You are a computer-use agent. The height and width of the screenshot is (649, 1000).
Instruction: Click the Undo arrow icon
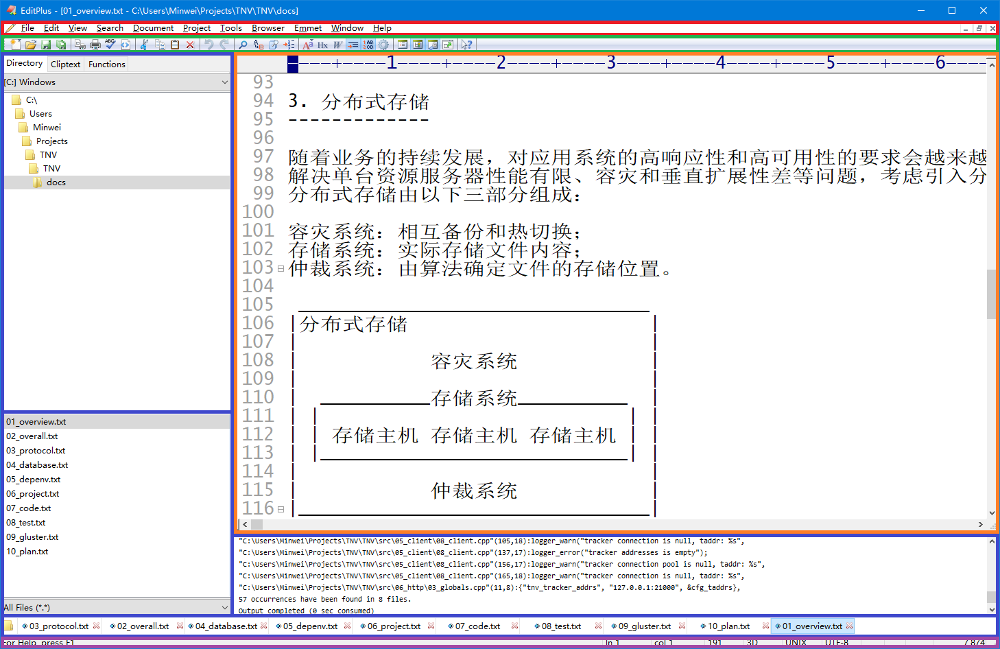click(209, 45)
